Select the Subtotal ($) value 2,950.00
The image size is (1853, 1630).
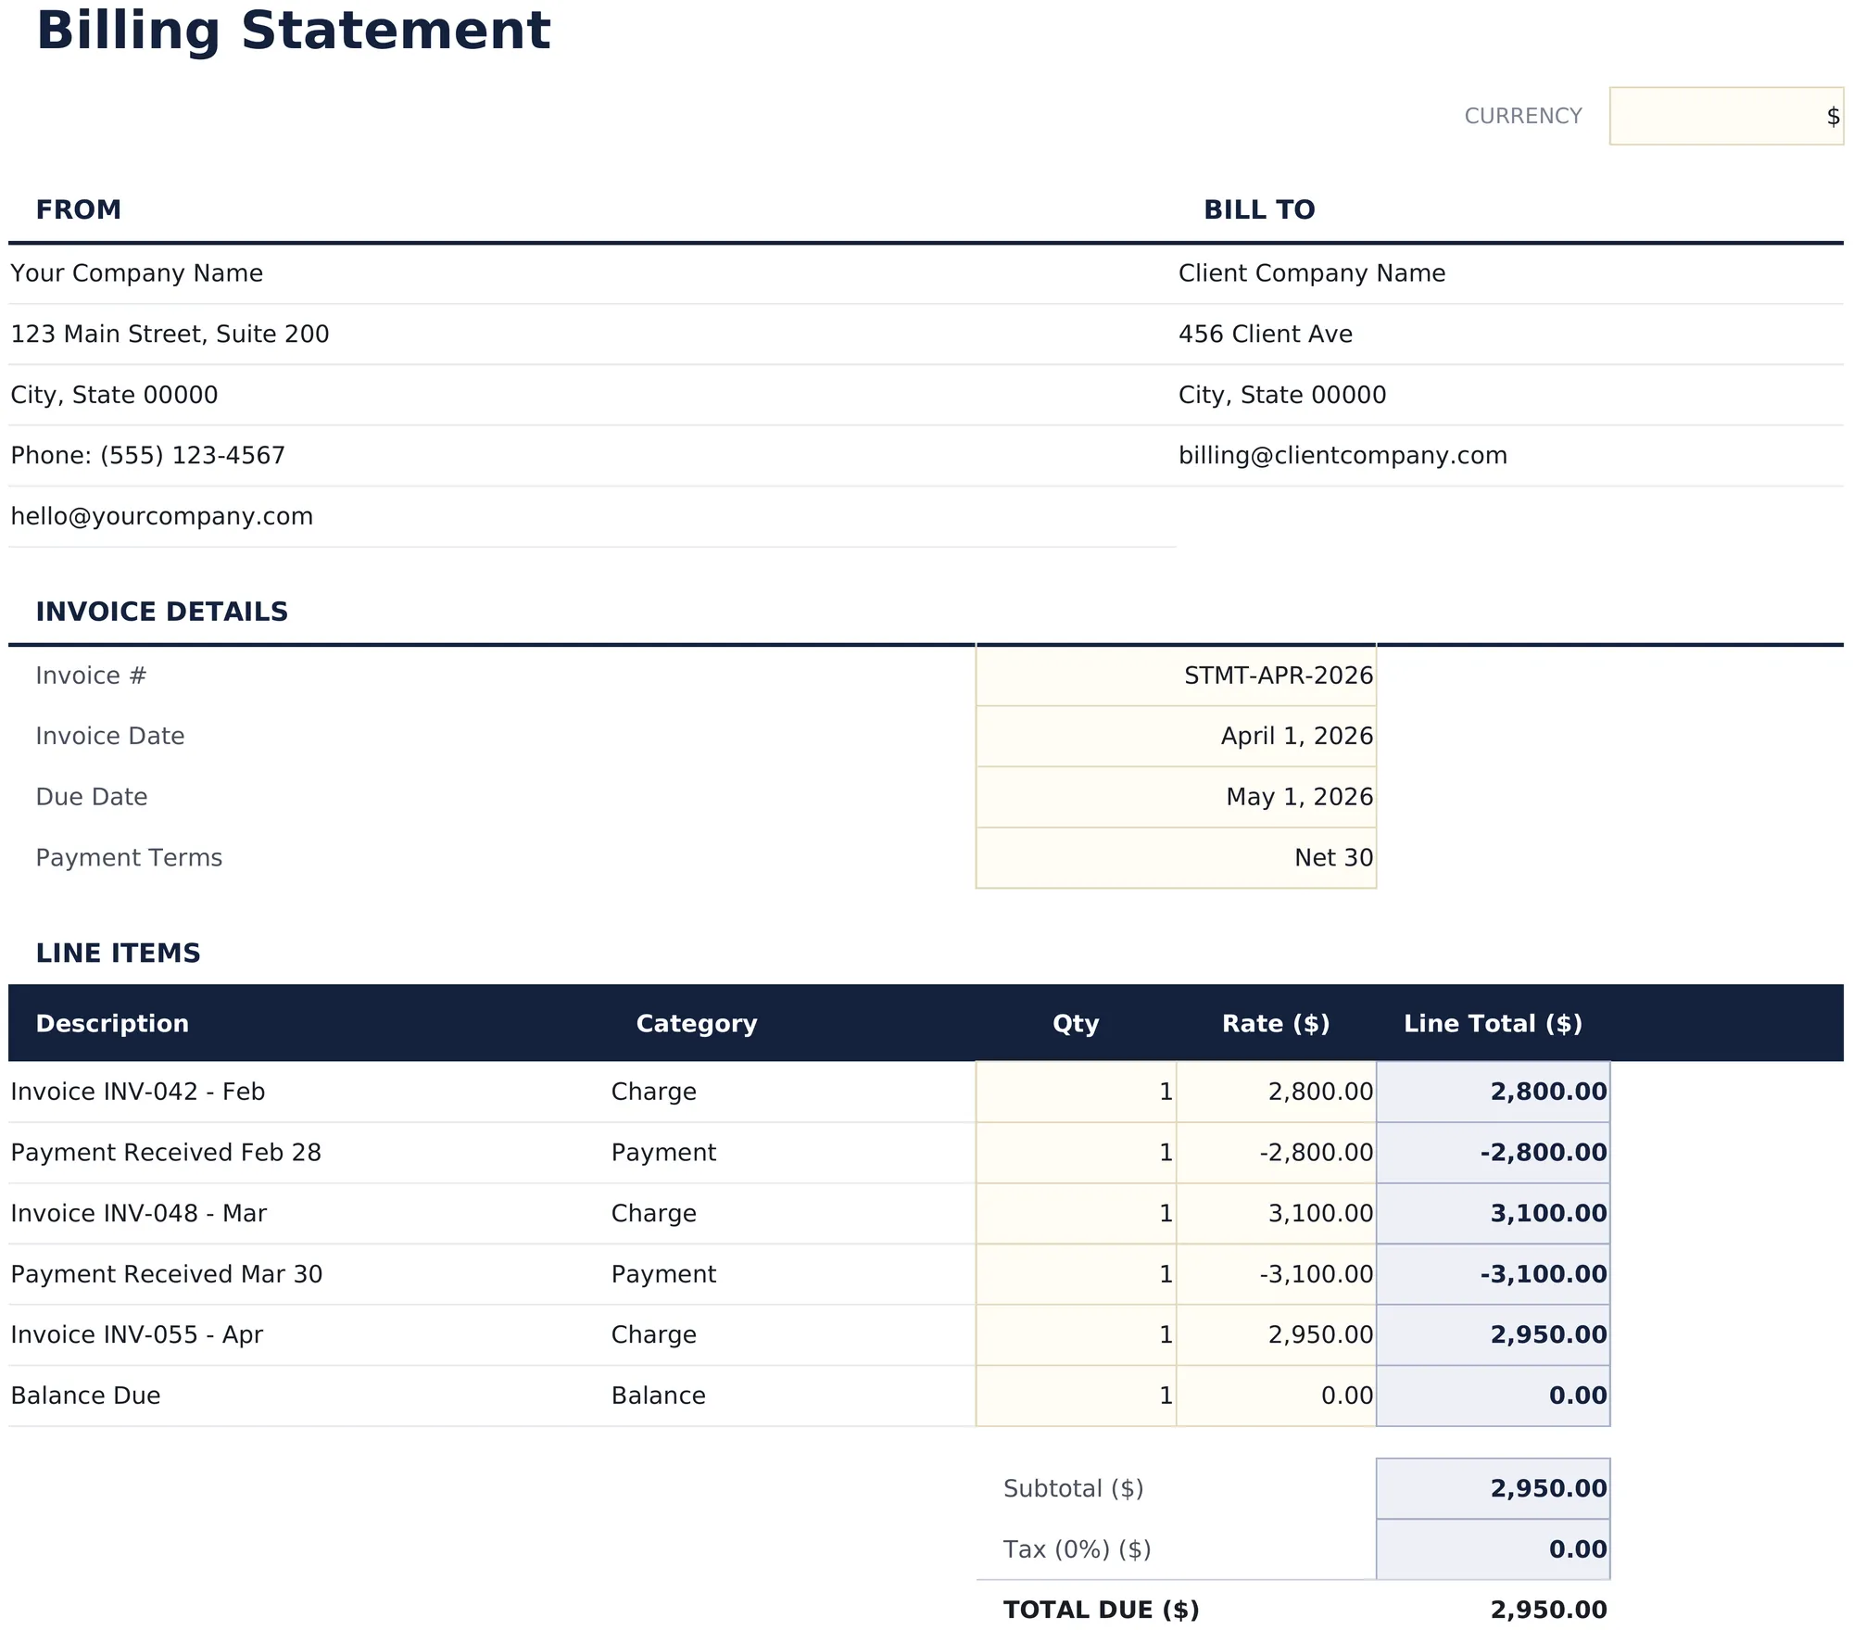point(1493,1488)
